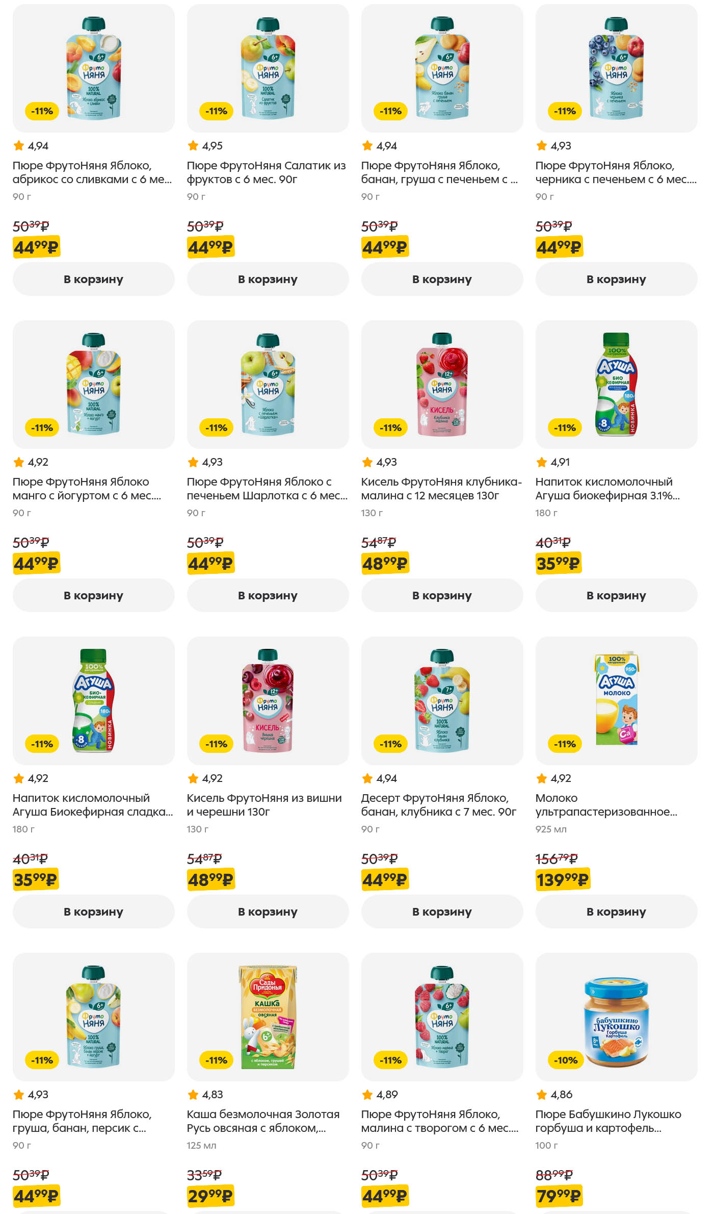This screenshot has height=1214, width=714.
Task: Click the star icon next to the 4,86 rating
Action: coord(542,1095)
